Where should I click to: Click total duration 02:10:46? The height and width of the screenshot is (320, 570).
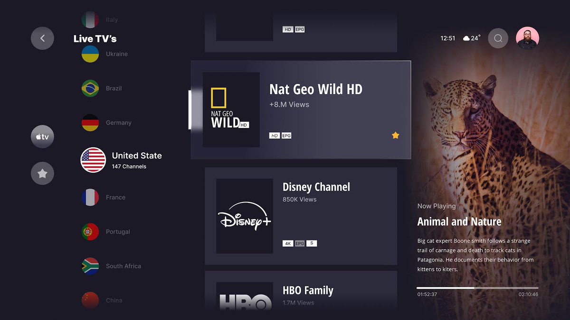tap(528, 294)
